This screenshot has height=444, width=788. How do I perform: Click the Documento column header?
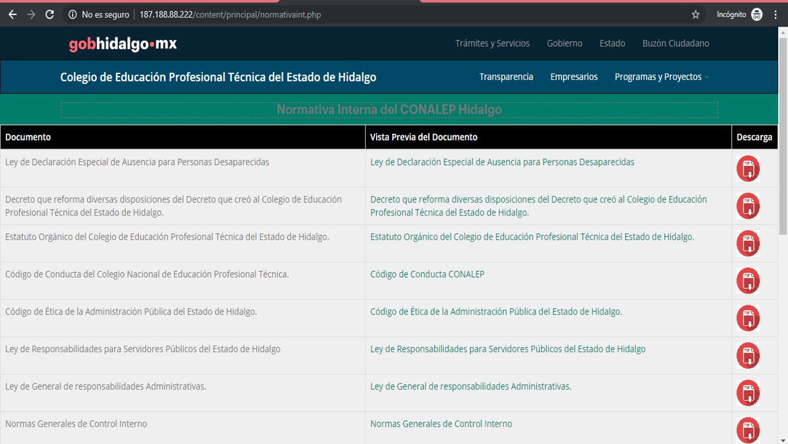tap(183, 137)
